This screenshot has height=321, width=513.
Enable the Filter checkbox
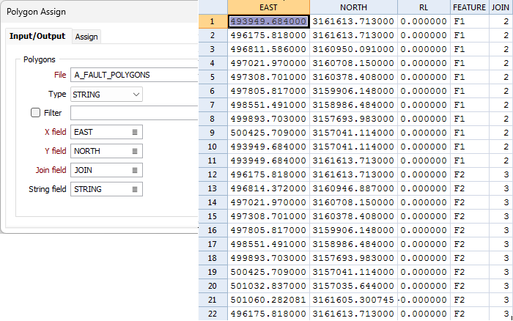[x=35, y=113]
